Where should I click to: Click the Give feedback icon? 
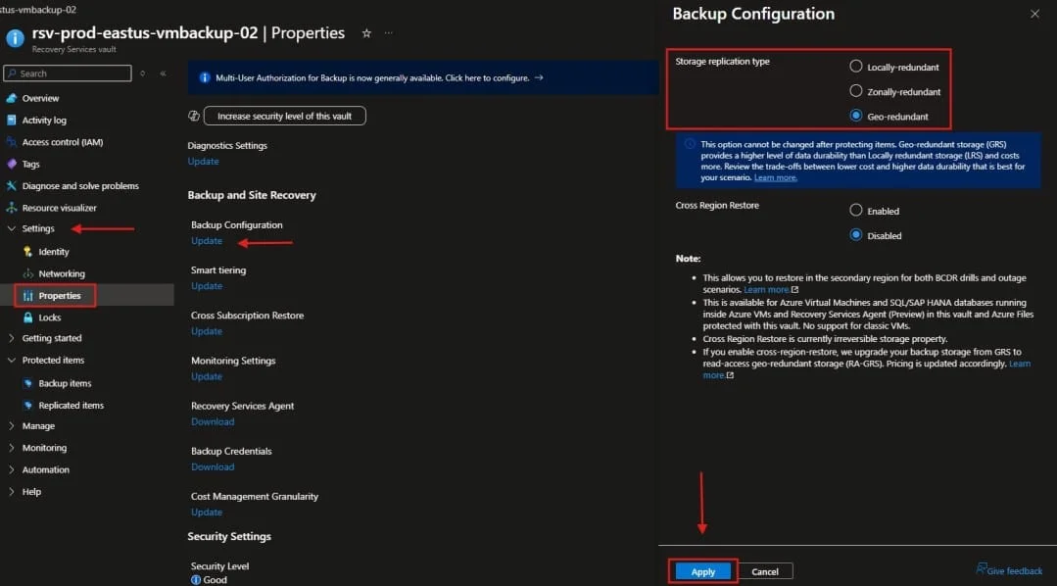click(981, 569)
